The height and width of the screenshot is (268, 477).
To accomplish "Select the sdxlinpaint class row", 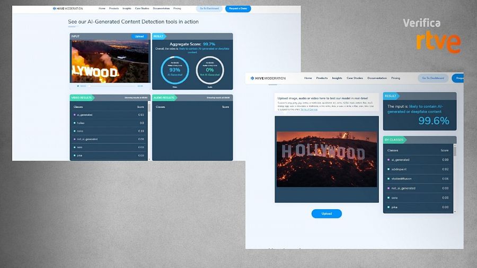I will point(418,169).
